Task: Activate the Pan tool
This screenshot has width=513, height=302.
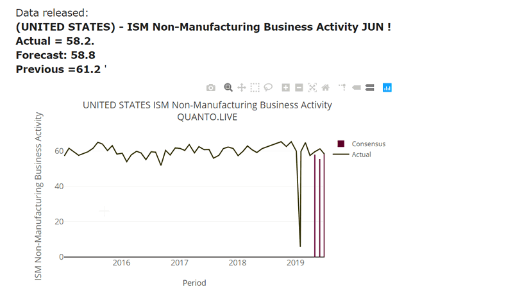Action: point(242,88)
